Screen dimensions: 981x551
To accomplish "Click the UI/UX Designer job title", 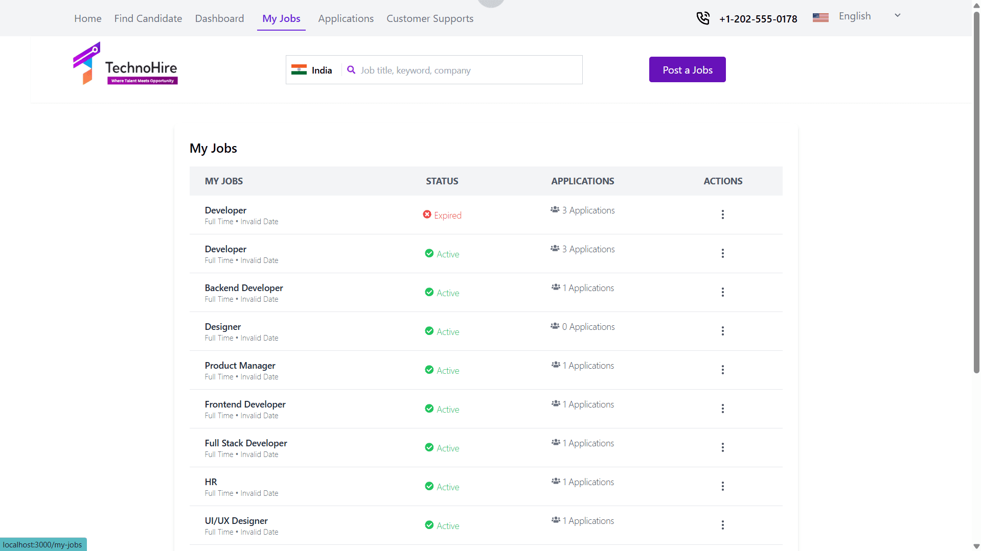I will click(236, 521).
